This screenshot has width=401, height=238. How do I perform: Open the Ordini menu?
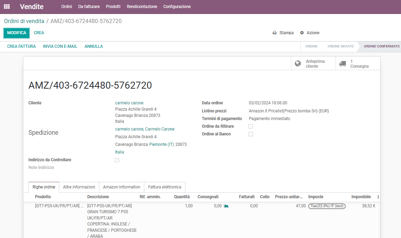pyautogui.click(x=67, y=7)
